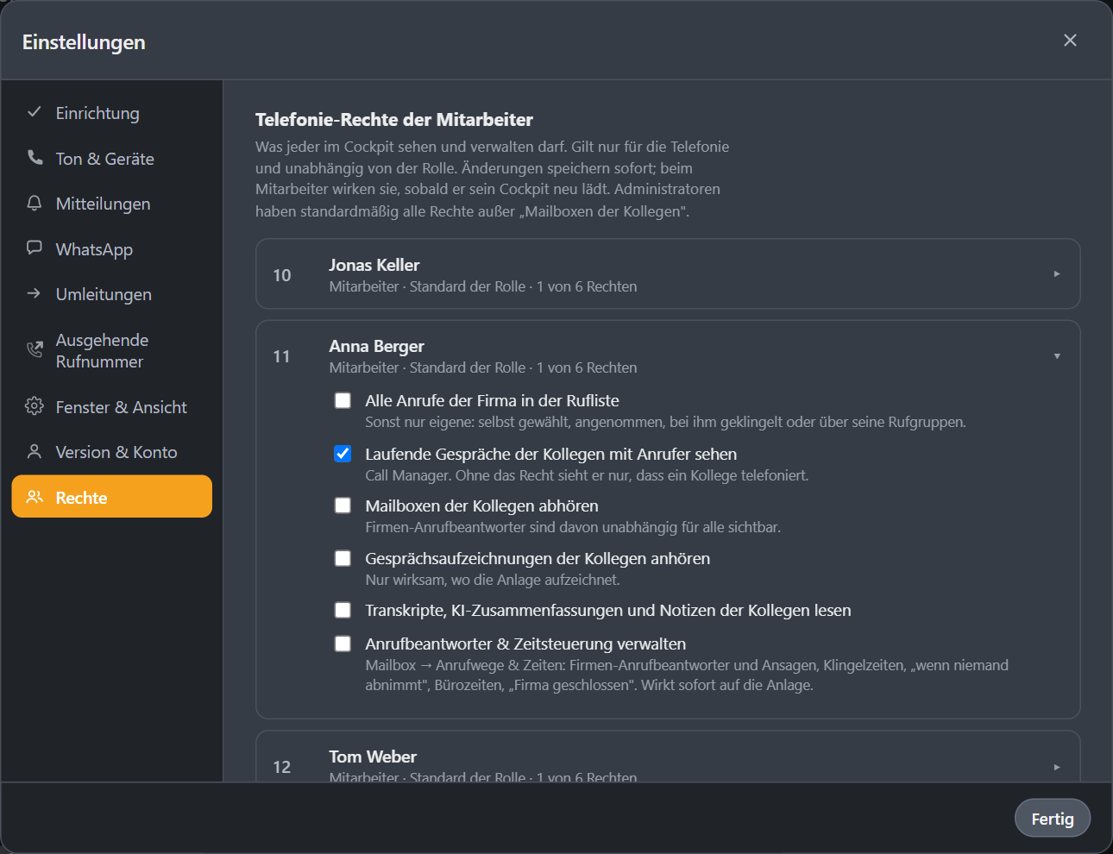This screenshot has width=1113, height=854.
Task: Close the Einstellungen dialog with the X
Action: coord(1070,41)
